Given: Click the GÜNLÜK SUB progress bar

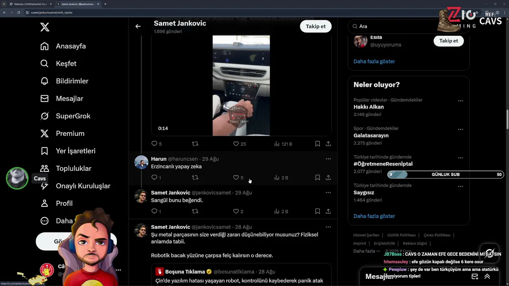Looking at the screenshot, I should [x=445, y=174].
